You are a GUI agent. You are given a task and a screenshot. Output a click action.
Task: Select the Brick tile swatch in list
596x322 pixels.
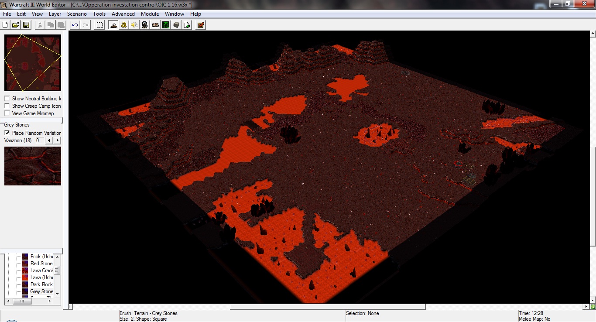pyautogui.click(x=25, y=257)
